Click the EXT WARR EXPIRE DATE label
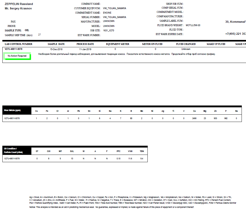This screenshot has width=246, height=211. click(170, 34)
